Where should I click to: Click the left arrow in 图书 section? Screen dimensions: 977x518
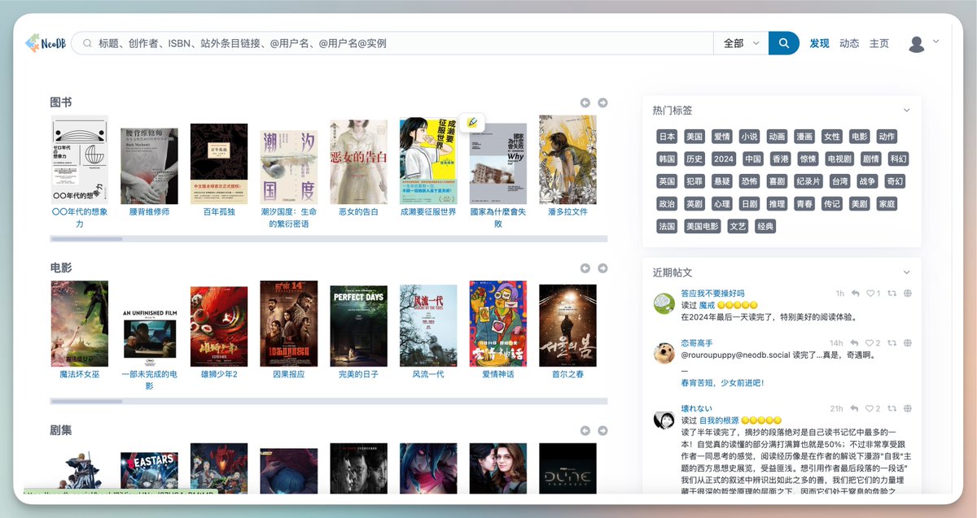pos(585,102)
